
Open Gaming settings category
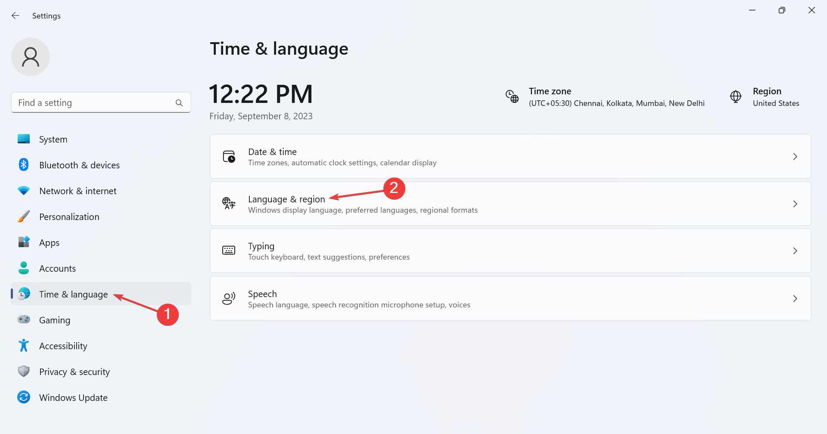pyautogui.click(x=101, y=320)
